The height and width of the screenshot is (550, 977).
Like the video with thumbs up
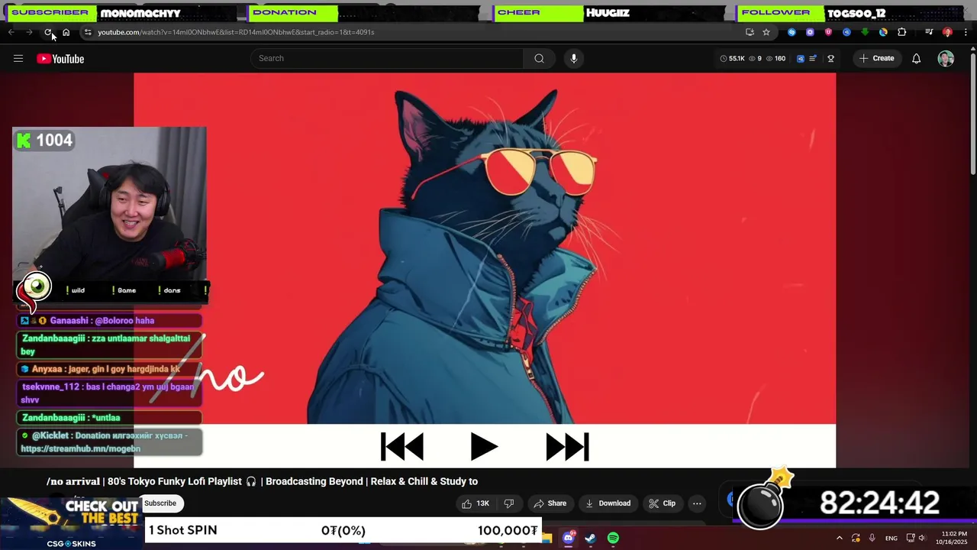[475, 503]
